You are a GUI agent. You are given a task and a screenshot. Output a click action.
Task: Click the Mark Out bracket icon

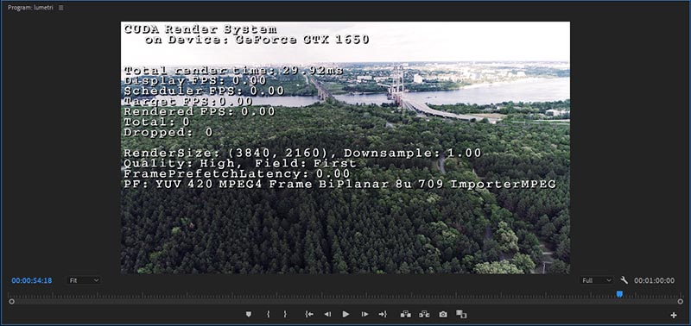[x=285, y=314]
